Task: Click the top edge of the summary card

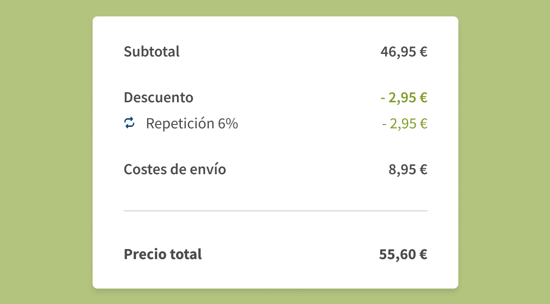Action: pyautogui.click(x=275, y=18)
